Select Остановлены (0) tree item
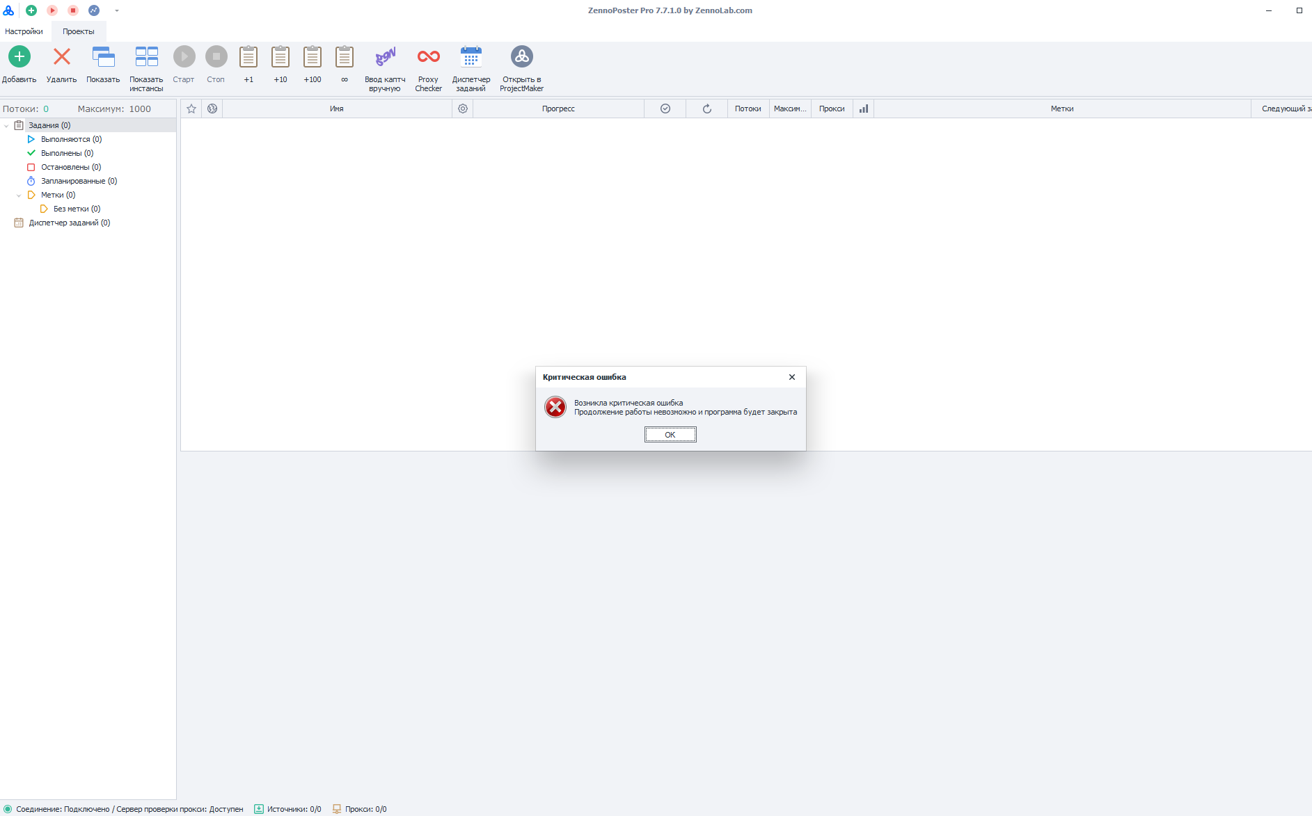This screenshot has width=1312, height=816. [71, 167]
